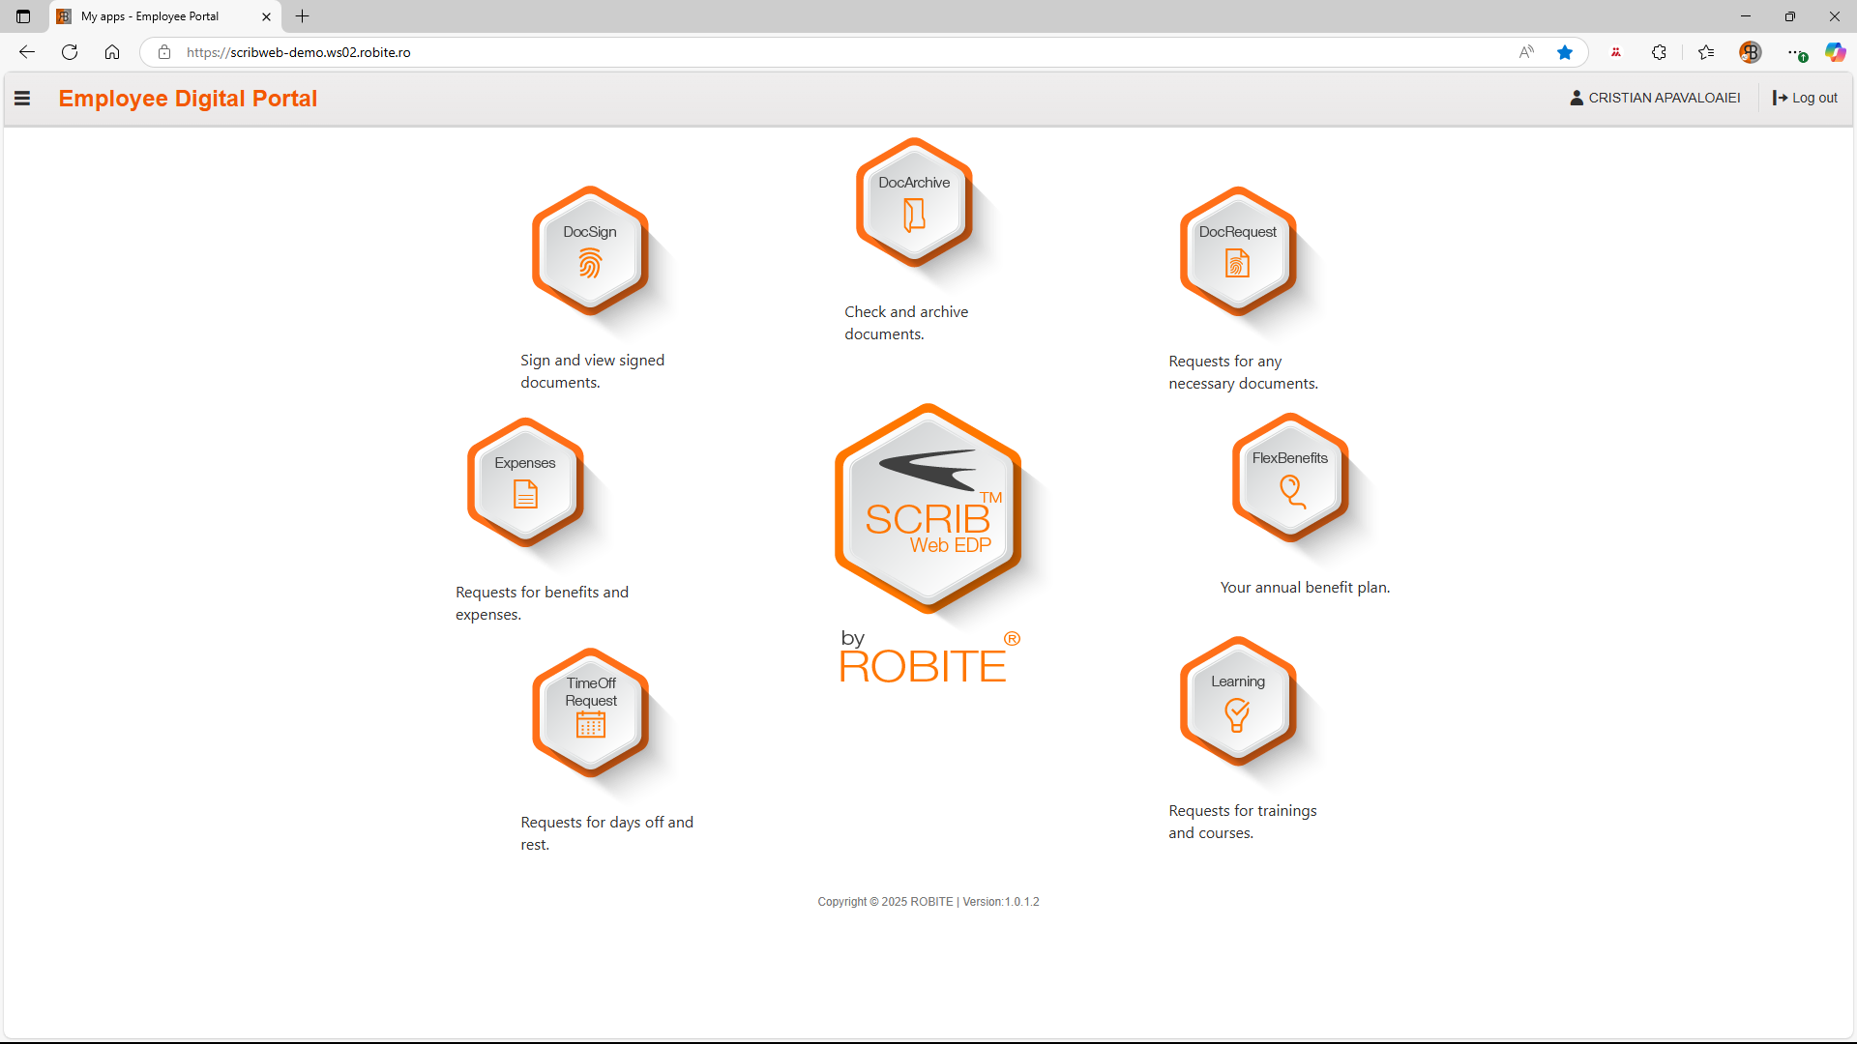Click the Employee Digital Portal title
Screen dimensions: 1857x1044
click(x=188, y=99)
